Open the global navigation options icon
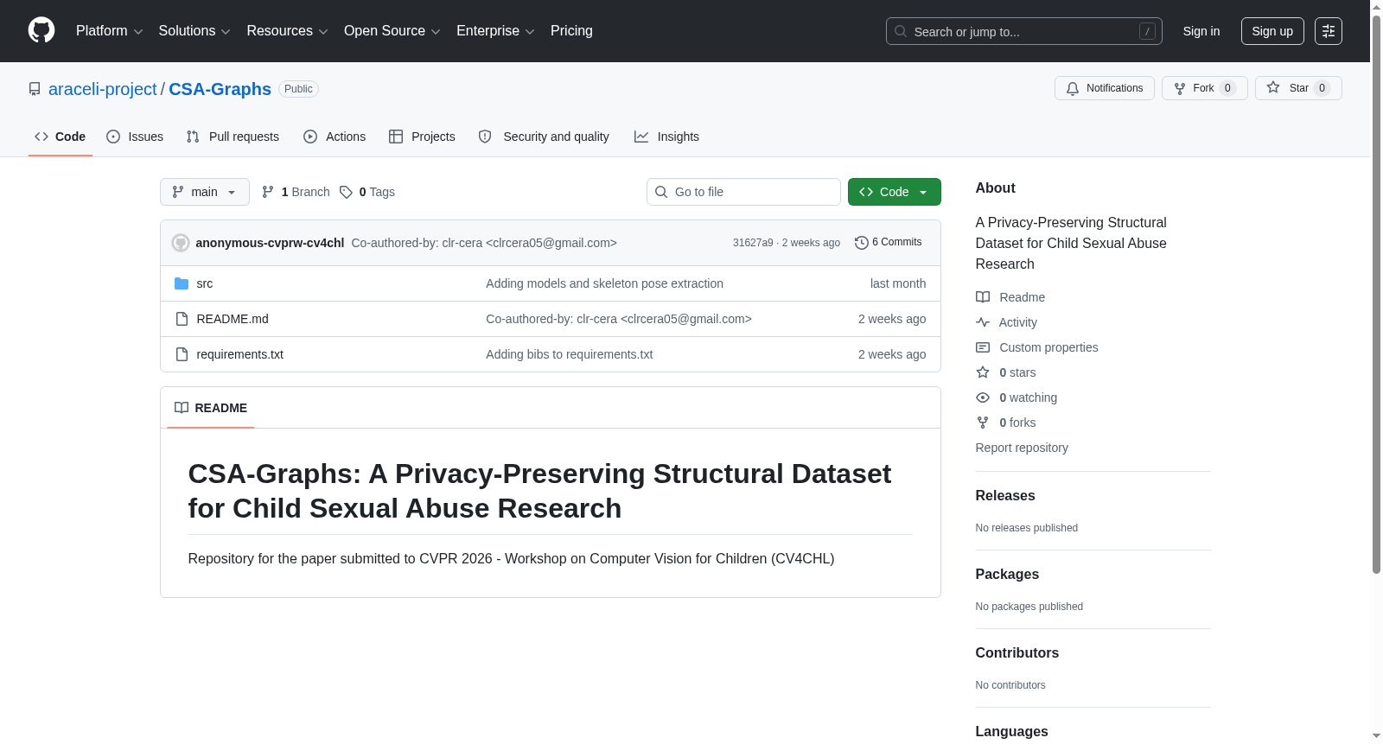The image size is (1383, 744). tap(1329, 31)
